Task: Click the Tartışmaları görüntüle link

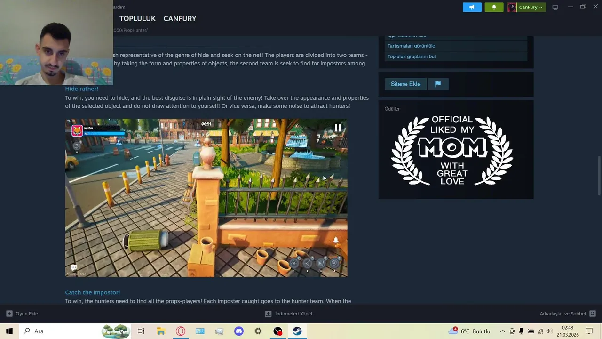Action: (411, 46)
